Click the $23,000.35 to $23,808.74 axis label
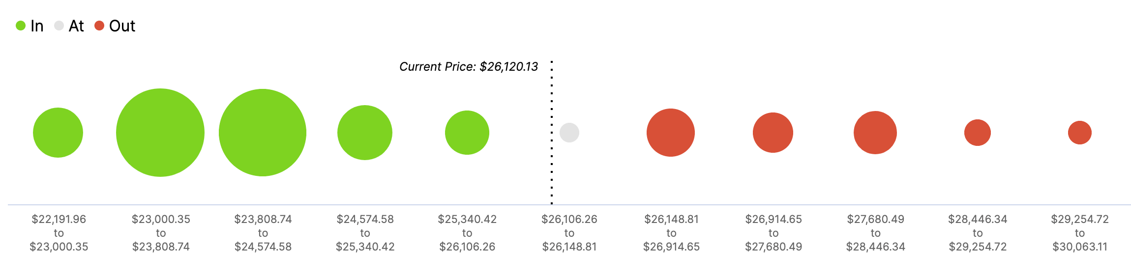This screenshot has height=278, width=1131. pyautogui.click(x=161, y=233)
